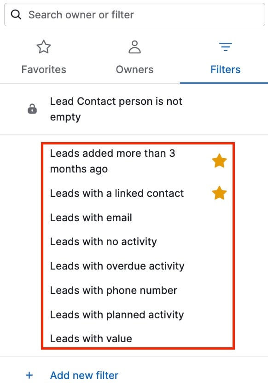Viewport: 268px width, 391px height.
Task: Unfavorite Leads with a linked contact
Action: (x=219, y=193)
